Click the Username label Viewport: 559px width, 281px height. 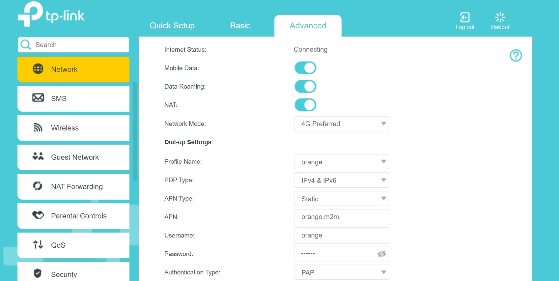point(179,236)
